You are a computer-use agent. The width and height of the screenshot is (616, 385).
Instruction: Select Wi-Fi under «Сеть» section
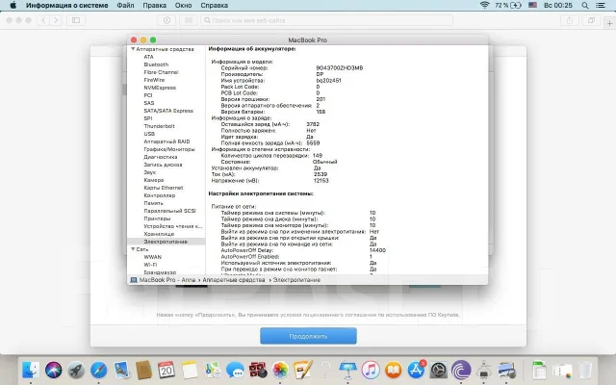150,265
